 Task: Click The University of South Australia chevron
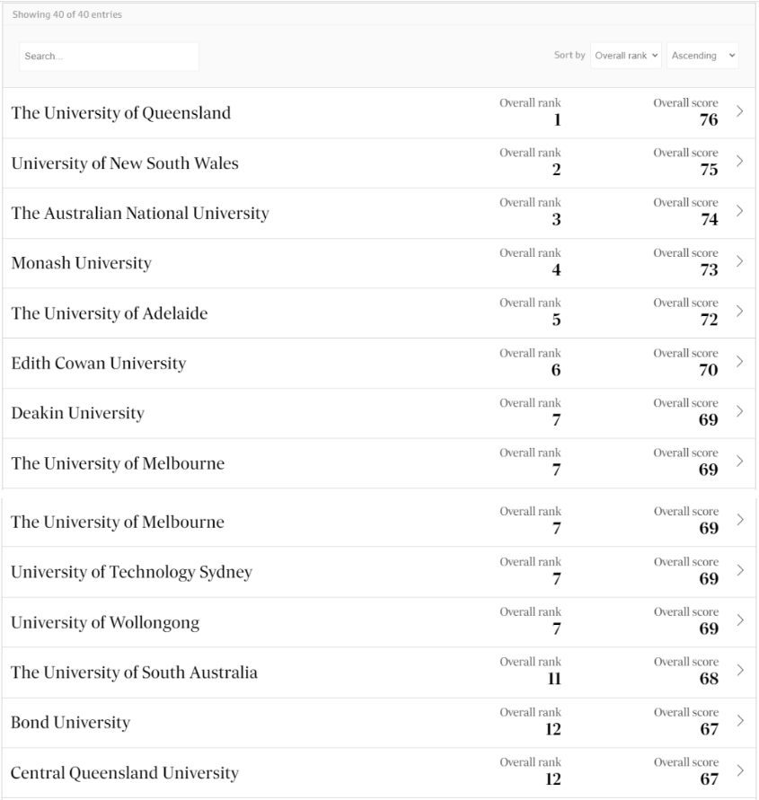click(739, 670)
